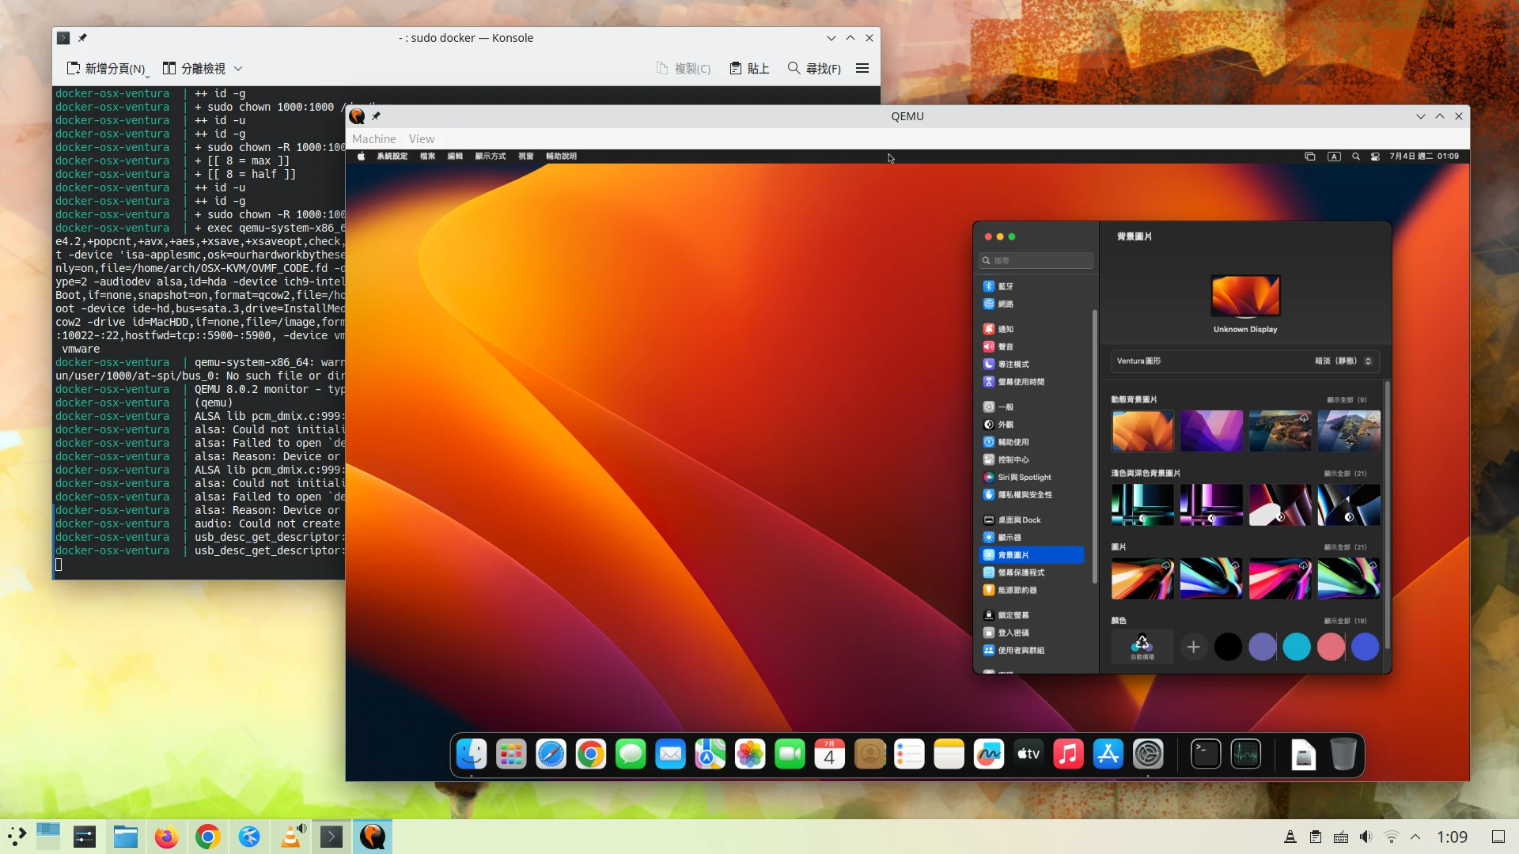Open Firefox from the KDE taskbar

(x=166, y=837)
